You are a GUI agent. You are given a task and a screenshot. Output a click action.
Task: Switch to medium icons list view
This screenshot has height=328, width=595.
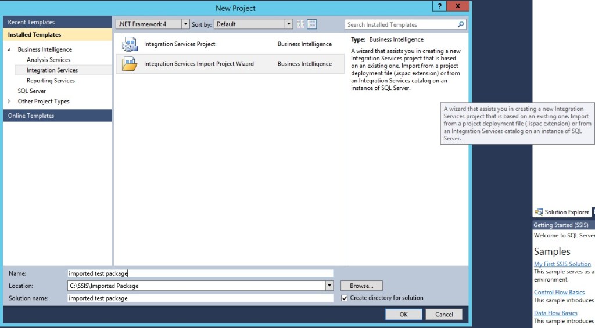point(312,24)
